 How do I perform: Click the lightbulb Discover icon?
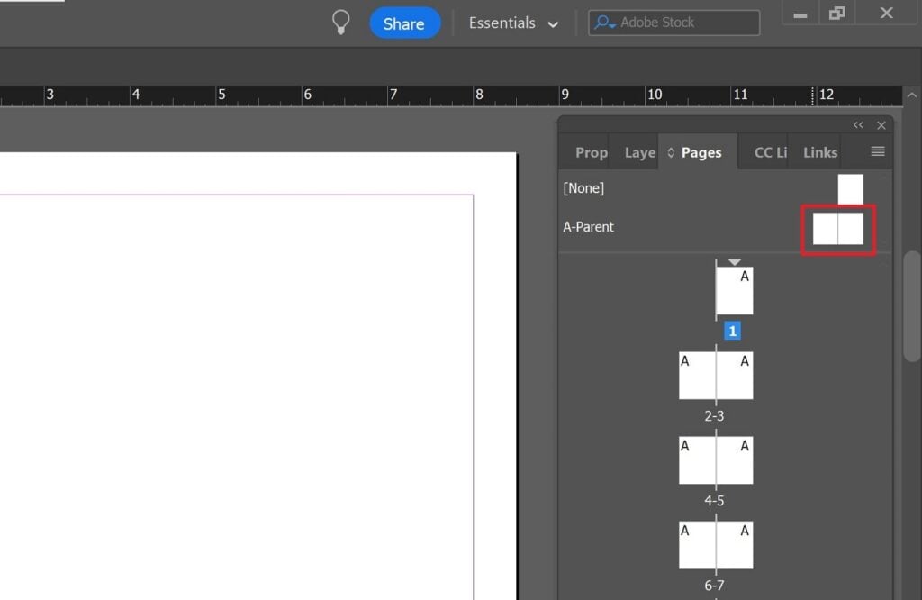[x=340, y=23]
